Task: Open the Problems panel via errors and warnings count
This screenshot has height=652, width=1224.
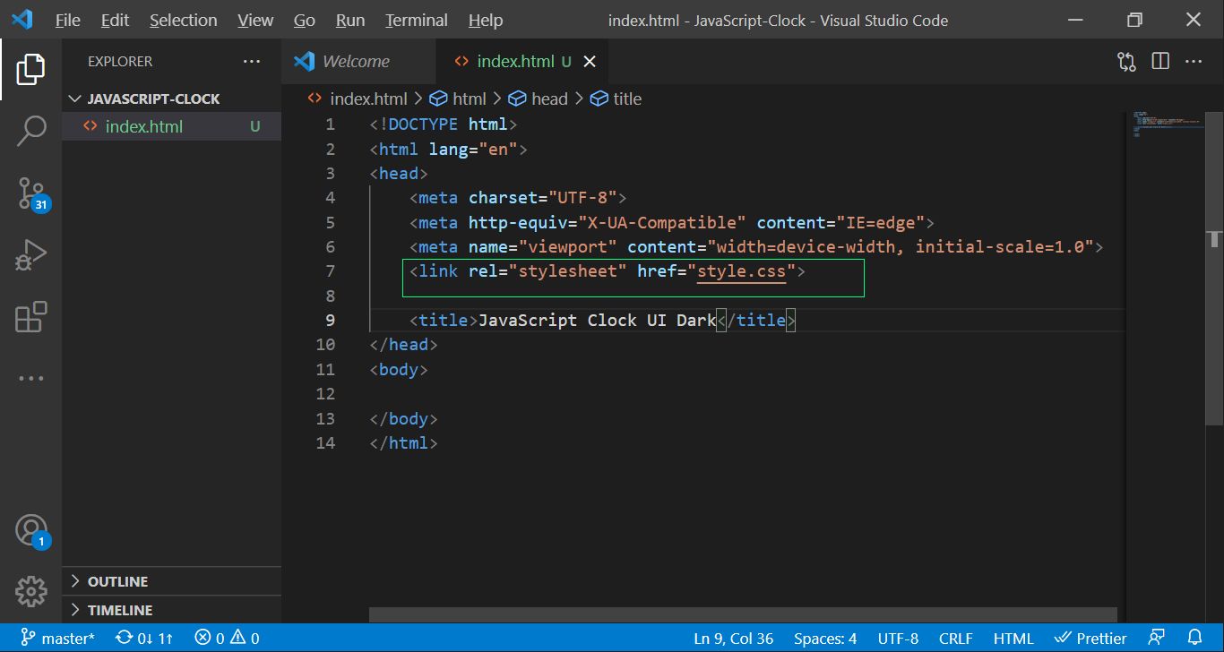Action: tap(227, 639)
